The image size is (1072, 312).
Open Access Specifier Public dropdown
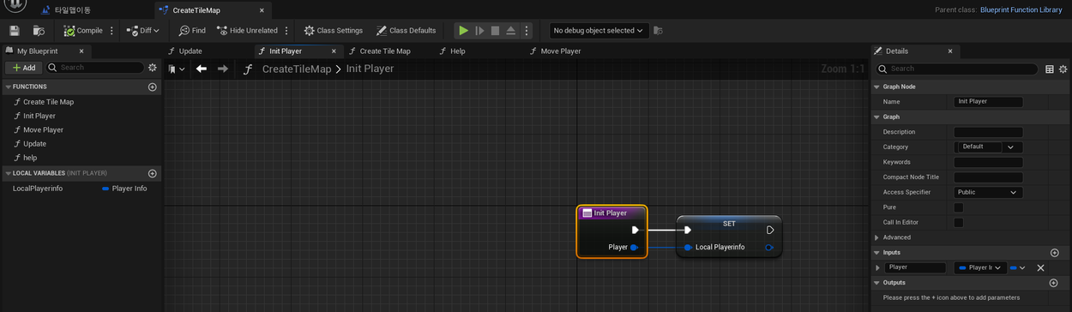[x=988, y=192]
